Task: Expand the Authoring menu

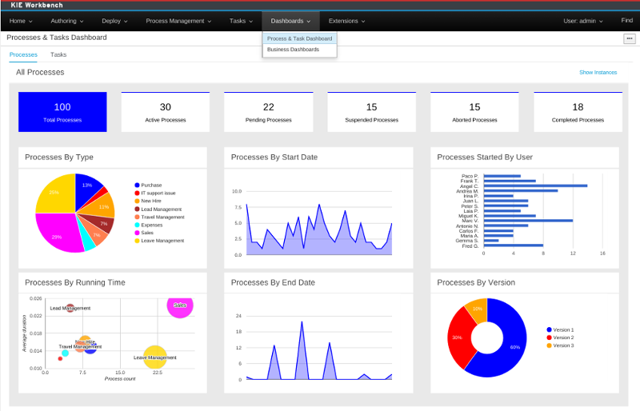Action: coord(66,21)
